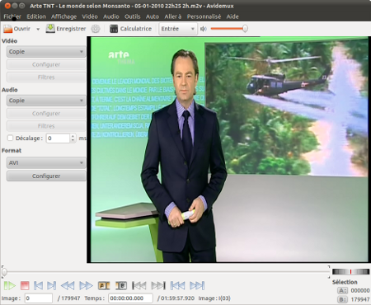This screenshot has height=305, width=371.
Task: Go to the last frame
Action: coord(197,286)
